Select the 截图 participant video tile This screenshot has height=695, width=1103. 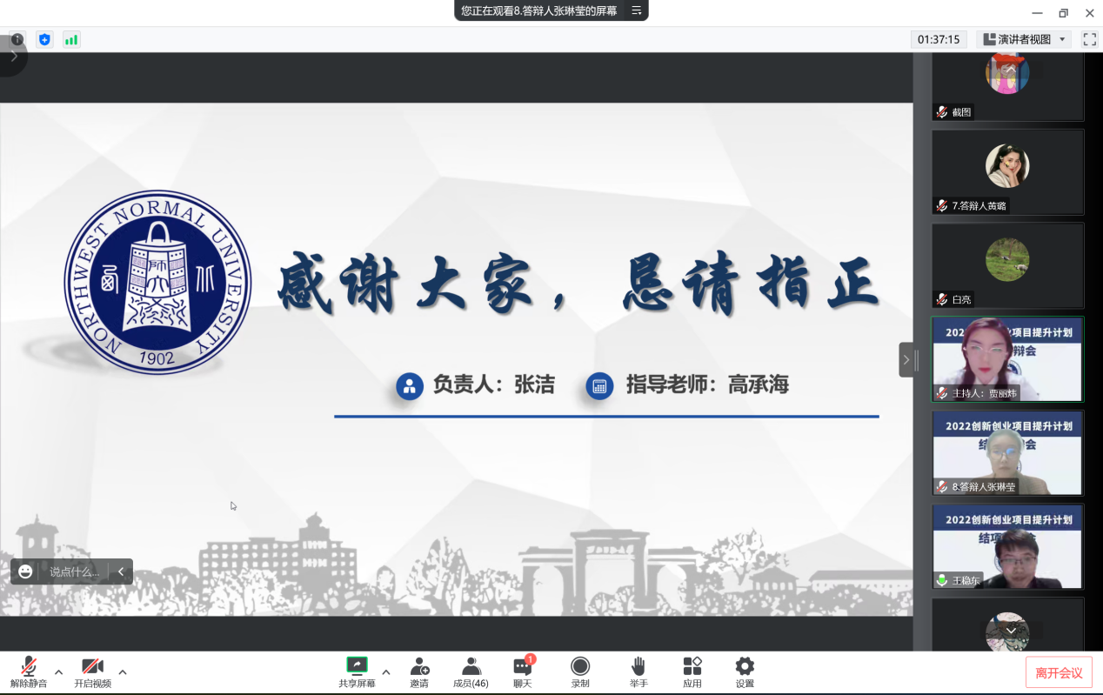tap(1007, 85)
